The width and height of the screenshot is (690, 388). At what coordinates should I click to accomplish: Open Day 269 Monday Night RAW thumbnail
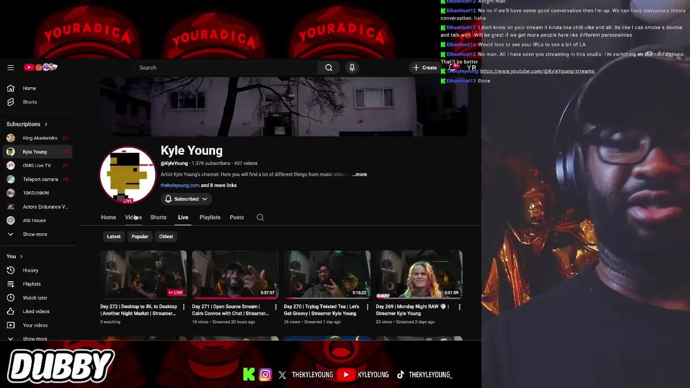[x=419, y=274]
